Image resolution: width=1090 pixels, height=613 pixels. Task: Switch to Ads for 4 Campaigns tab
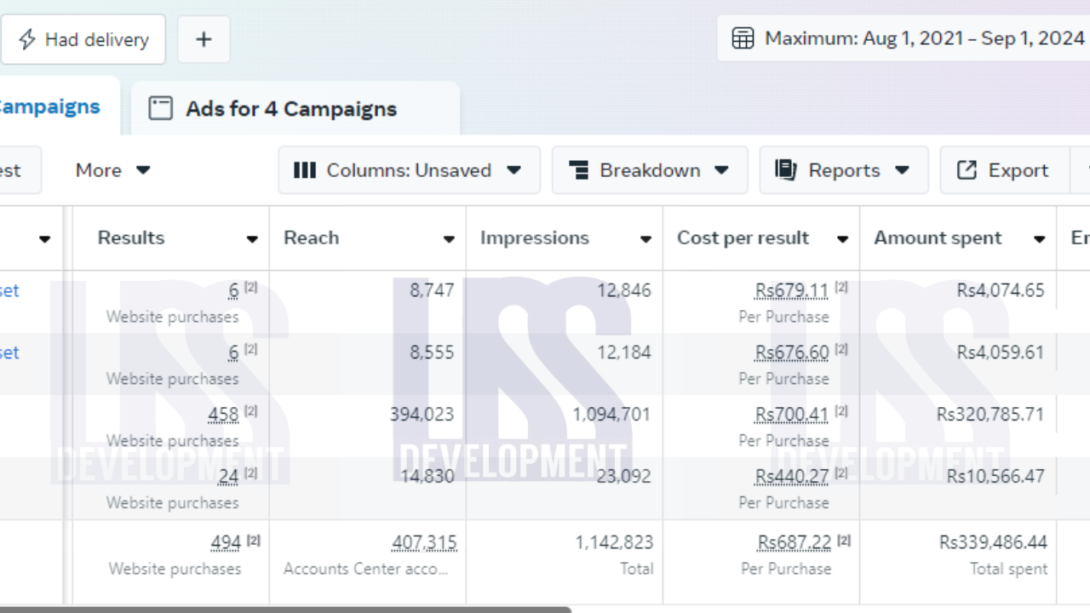coord(295,108)
